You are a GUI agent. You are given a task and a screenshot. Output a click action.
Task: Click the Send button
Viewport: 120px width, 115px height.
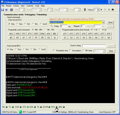tap(110, 22)
